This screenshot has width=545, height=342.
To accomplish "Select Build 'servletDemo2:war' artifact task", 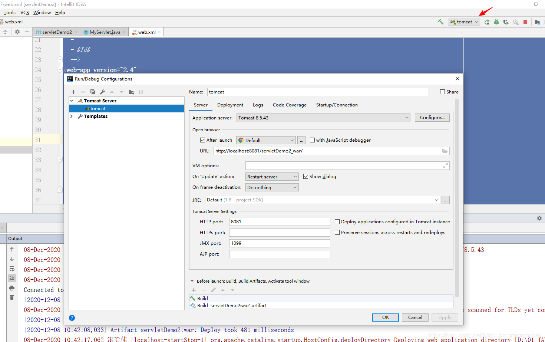I will 321,306.
